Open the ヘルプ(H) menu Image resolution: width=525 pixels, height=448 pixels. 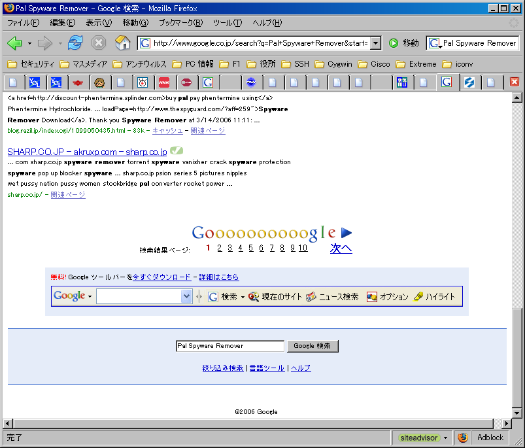click(x=267, y=23)
